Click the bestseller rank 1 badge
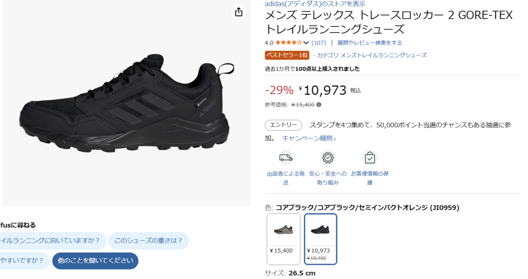This screenshot has width=528, height=279. click(287, 55)
